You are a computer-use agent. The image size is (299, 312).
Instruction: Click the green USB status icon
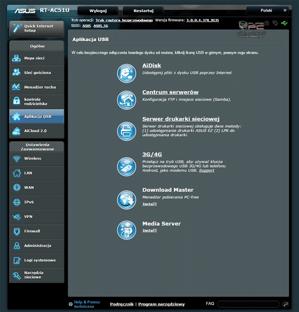tap(284, 23)
